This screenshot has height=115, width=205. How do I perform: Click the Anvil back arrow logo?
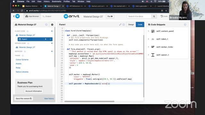point(16,16)
